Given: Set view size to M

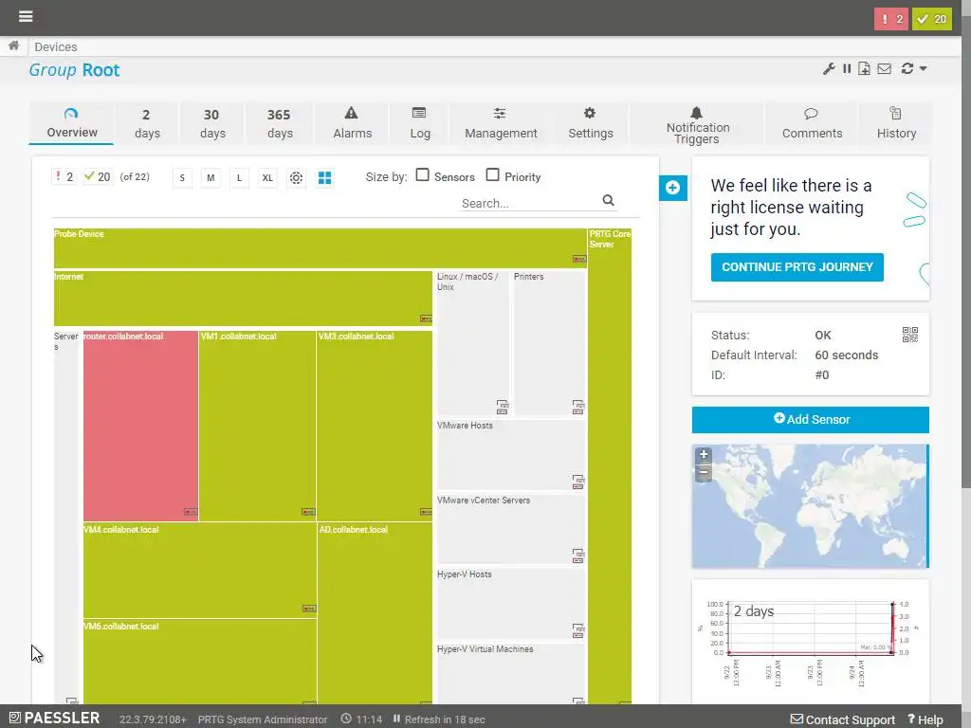Looking at the screenshot, I should 211,178.
